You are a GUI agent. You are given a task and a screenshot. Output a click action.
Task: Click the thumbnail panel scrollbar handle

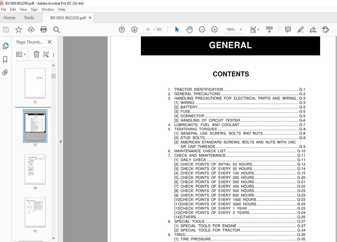coord(54,76)
